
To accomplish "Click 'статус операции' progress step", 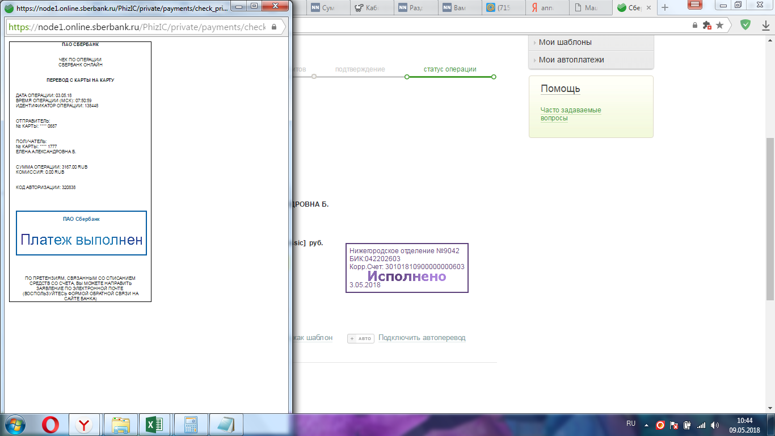I will pos(450,69).
